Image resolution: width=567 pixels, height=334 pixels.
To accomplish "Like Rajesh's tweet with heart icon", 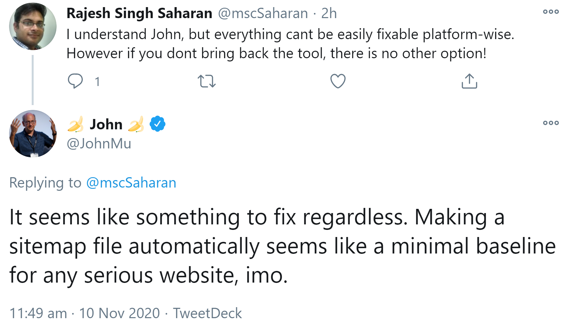I will [338, 81].
